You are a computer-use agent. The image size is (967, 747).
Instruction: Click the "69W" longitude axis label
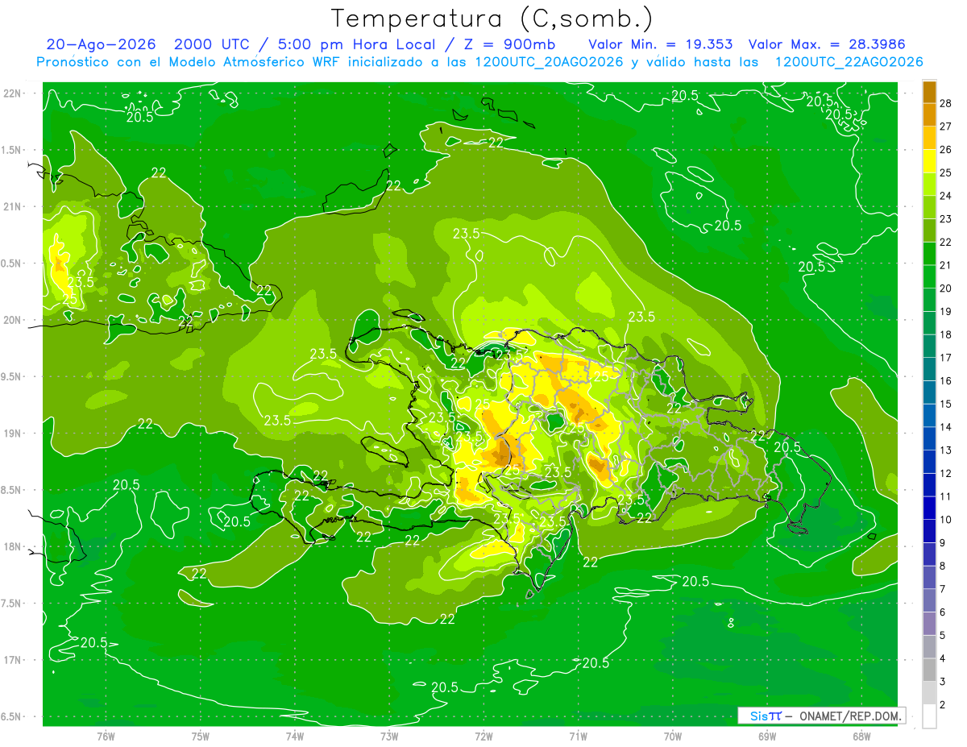tap(766, 737)
